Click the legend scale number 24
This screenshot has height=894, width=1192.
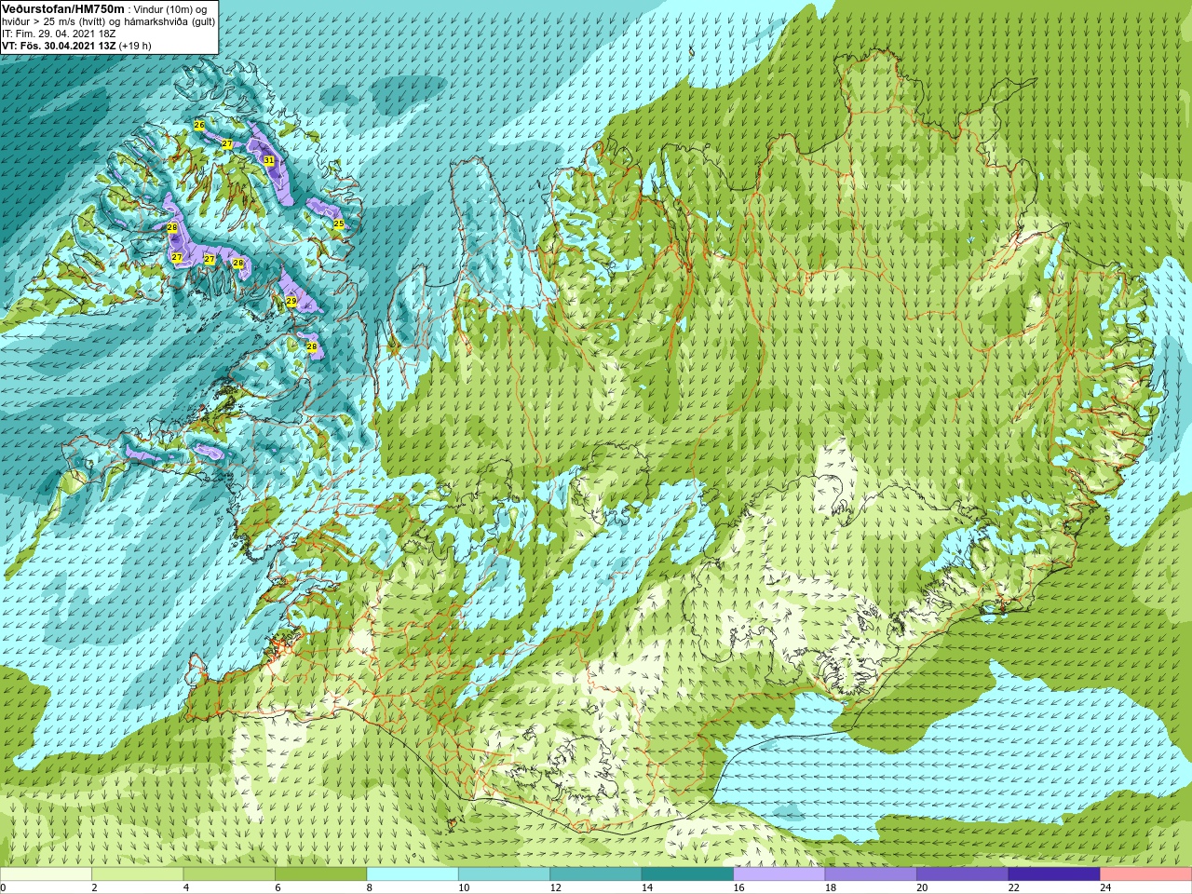tap(1104, 887)
